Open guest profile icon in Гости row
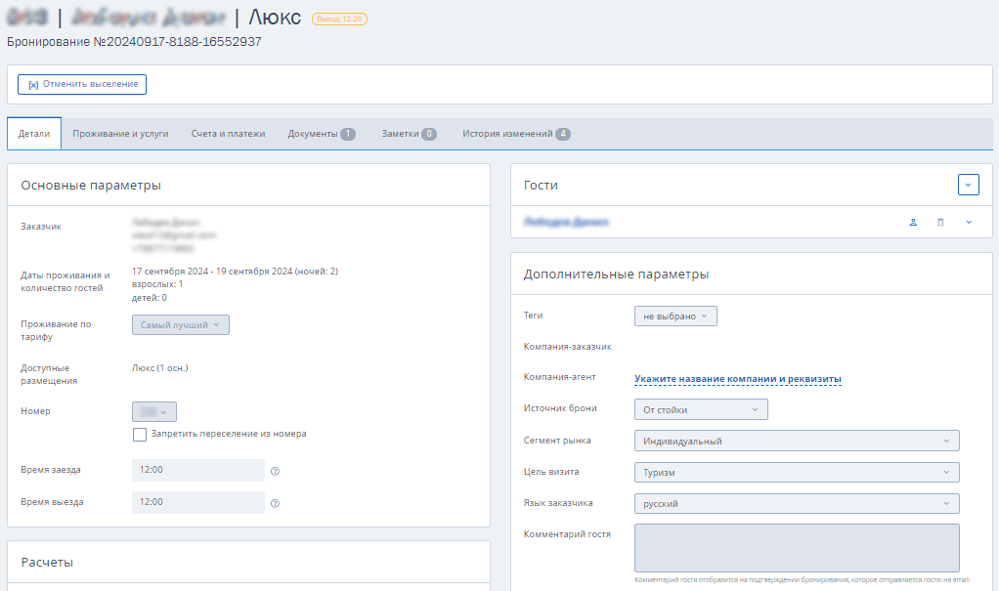999x591 pixels. coord(913,223)
